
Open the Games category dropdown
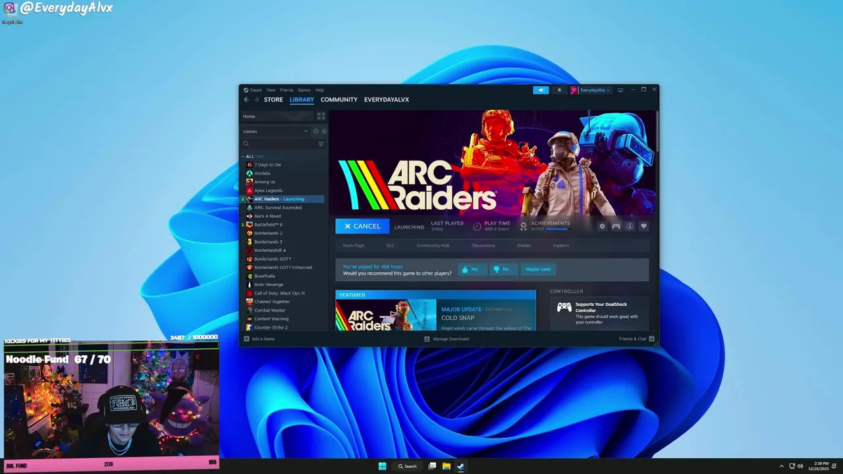(275, 131)
